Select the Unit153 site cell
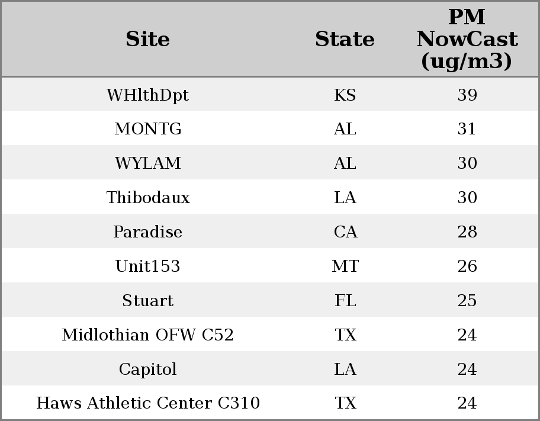Image resolution: width=540 pixels, height=421 pixels. click(147, 266)
